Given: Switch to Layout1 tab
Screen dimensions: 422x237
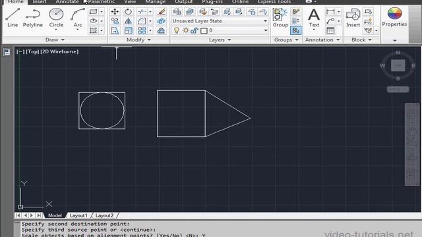Looking at the screenshot, I should (78, 215).
